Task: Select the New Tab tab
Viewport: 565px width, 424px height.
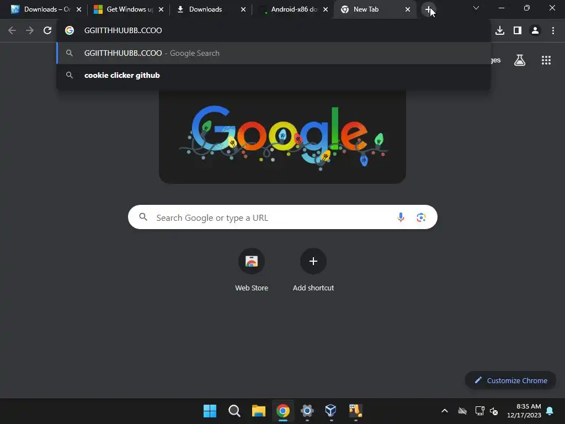Action: click(375, 9)
